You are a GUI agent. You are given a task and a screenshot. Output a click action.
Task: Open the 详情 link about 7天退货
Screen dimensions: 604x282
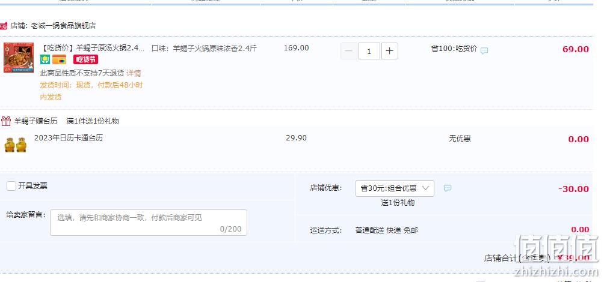coord(134,73)
